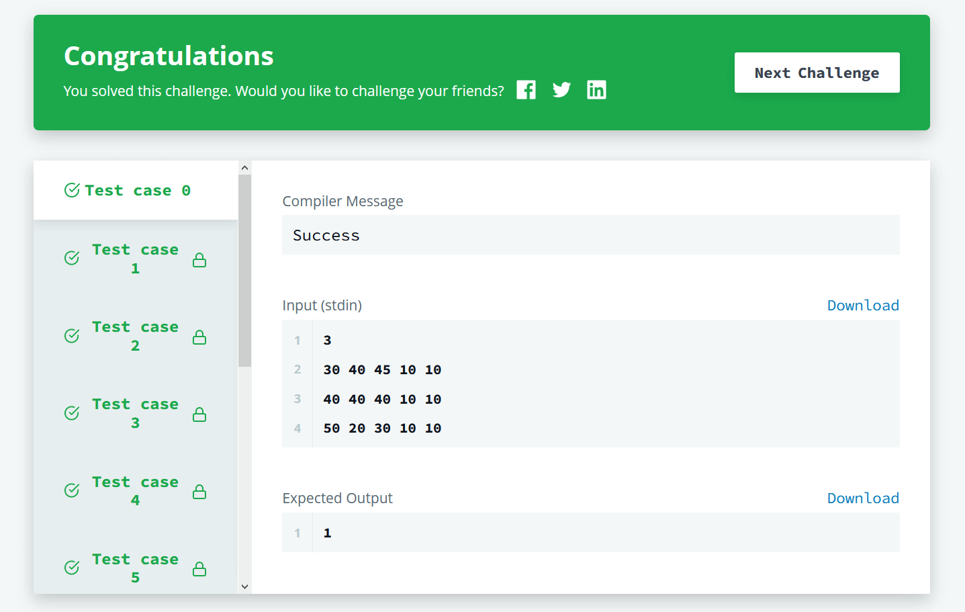The image size is (965, 612).
Task: Download the Input stdin file
Action: tap(863, 305)
